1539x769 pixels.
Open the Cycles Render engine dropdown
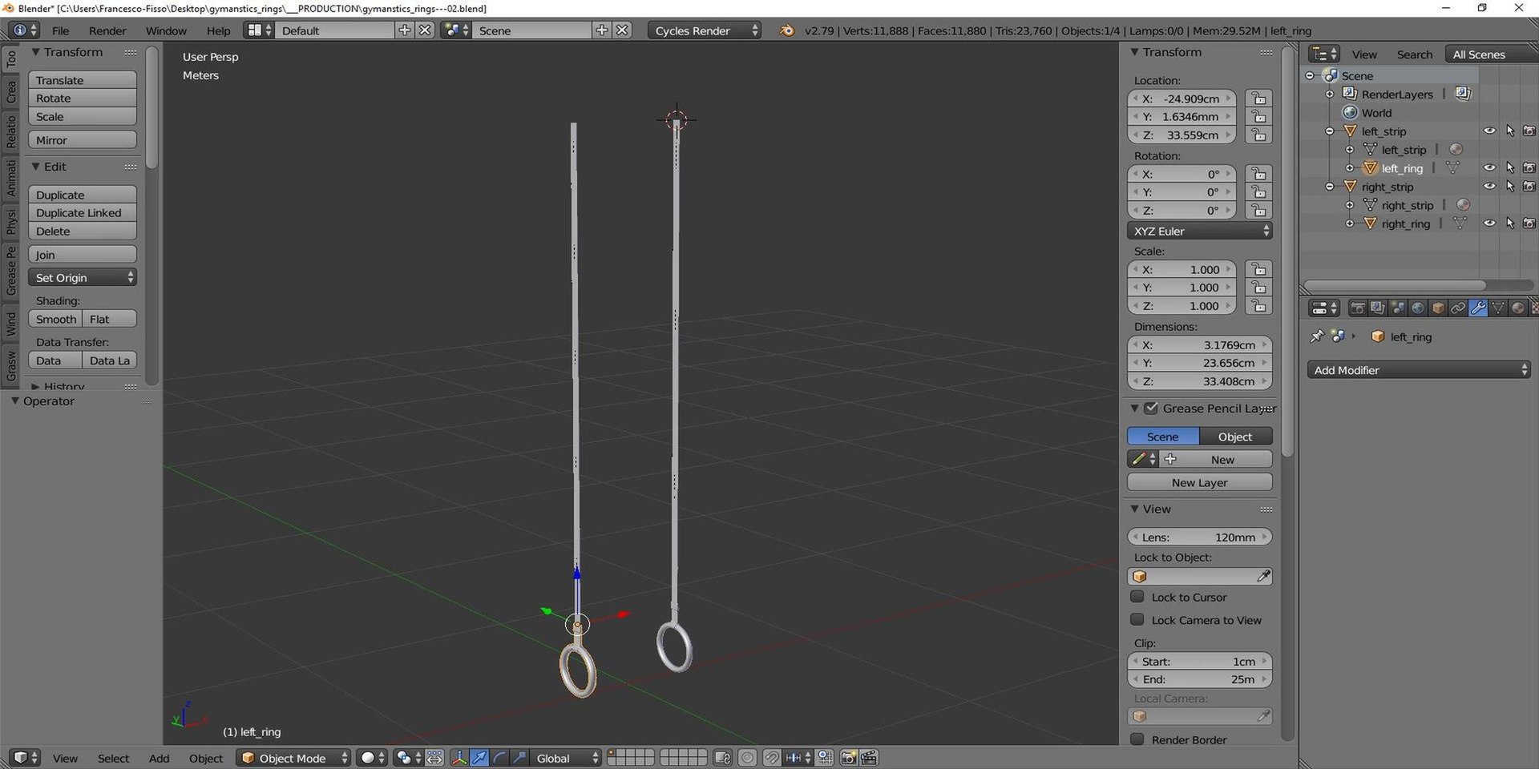pyautogui.click(x=705, y=30)
